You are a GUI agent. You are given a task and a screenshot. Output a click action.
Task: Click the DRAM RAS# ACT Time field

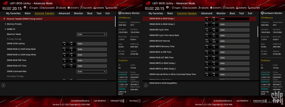(x=92, y=66)
